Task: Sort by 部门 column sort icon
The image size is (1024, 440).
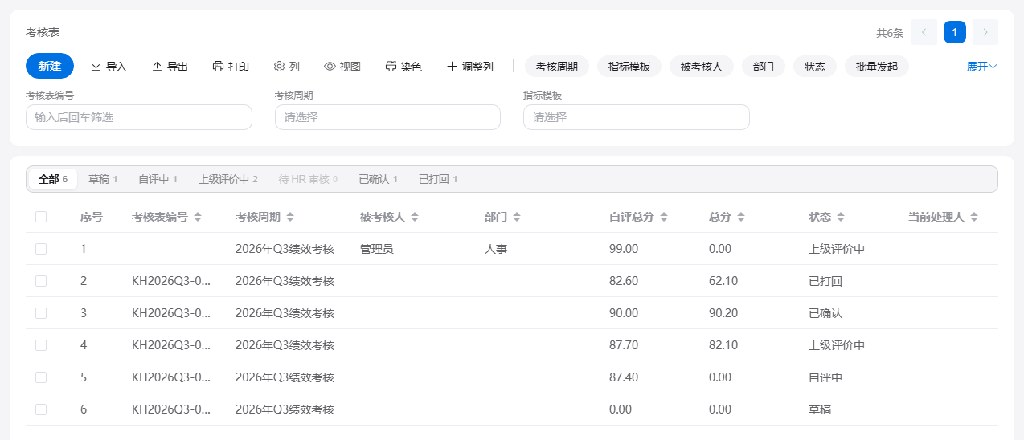Action: click(517, 217)
